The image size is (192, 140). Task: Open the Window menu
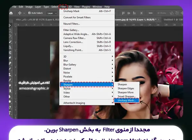[x=97, y=7]
